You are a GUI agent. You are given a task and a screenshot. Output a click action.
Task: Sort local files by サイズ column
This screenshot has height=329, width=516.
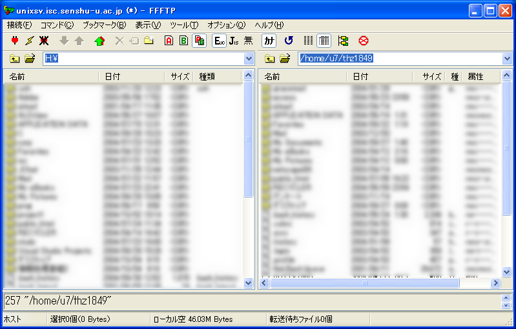pyautogui.click(x=179, y=77)
